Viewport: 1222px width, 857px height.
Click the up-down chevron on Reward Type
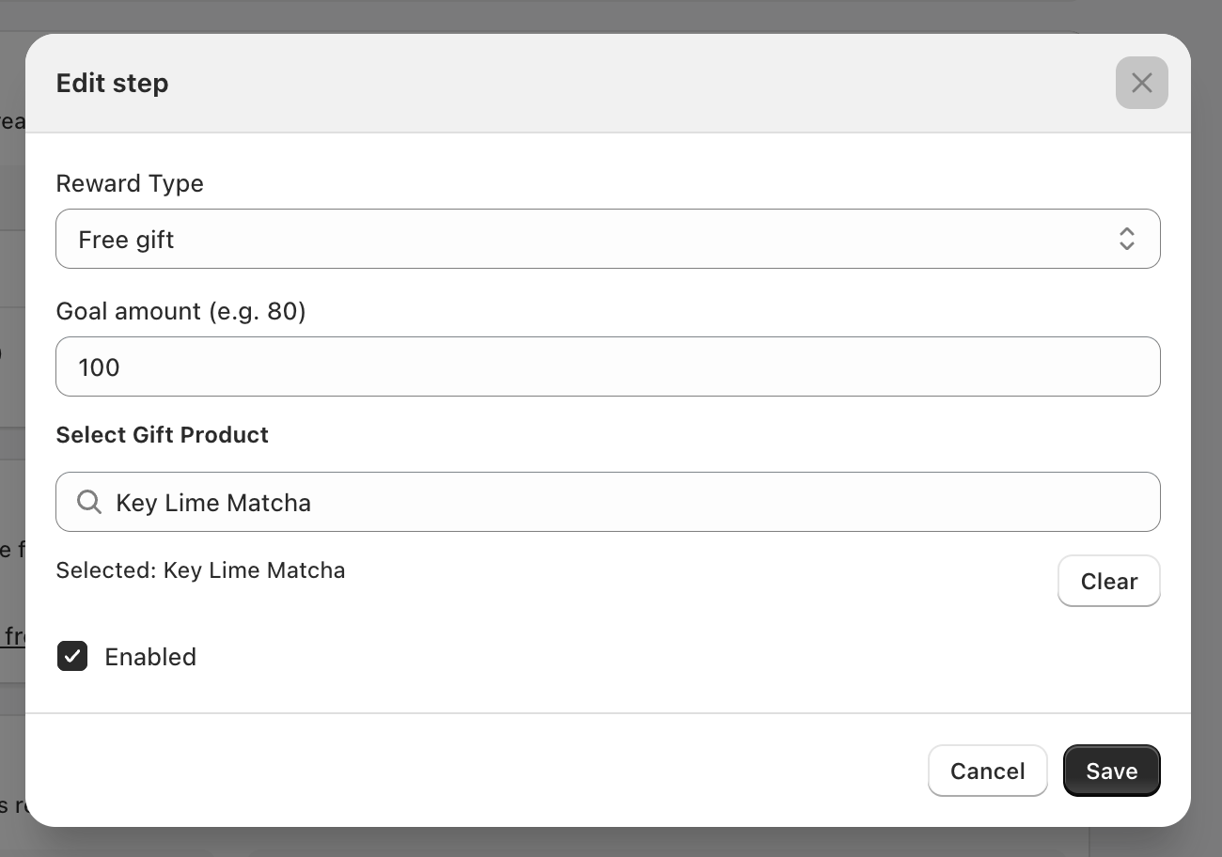pyautogui.click(x=1126, y=239)
